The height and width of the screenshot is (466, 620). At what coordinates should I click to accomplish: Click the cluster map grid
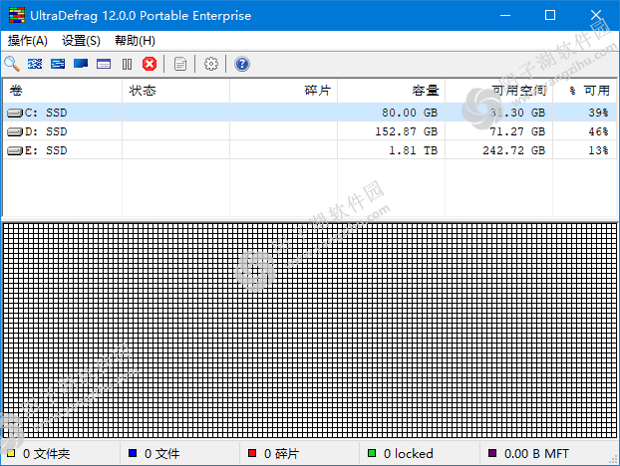tap(310, 331)
